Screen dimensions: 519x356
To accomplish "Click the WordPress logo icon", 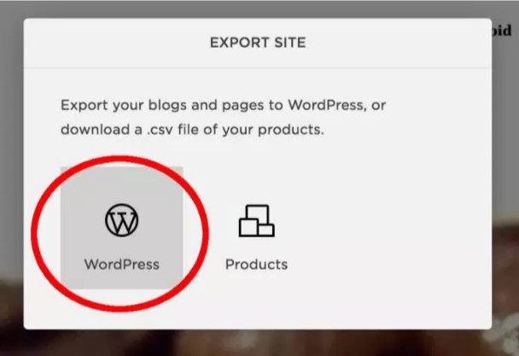I will click(121, 220).
